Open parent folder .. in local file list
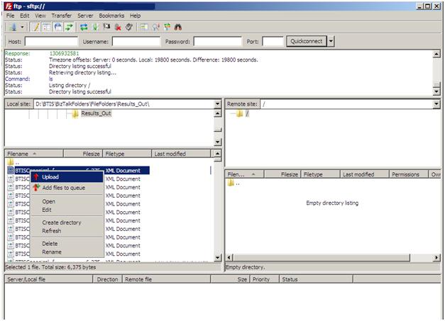Screen dimensions: 445x321 point(13,162)
